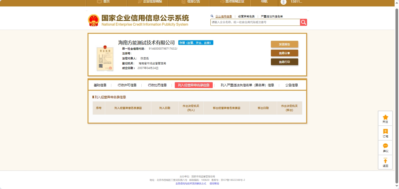Select the 企业信用信息 search category
The width and height of the screenshot is (399, 189).
223,16
